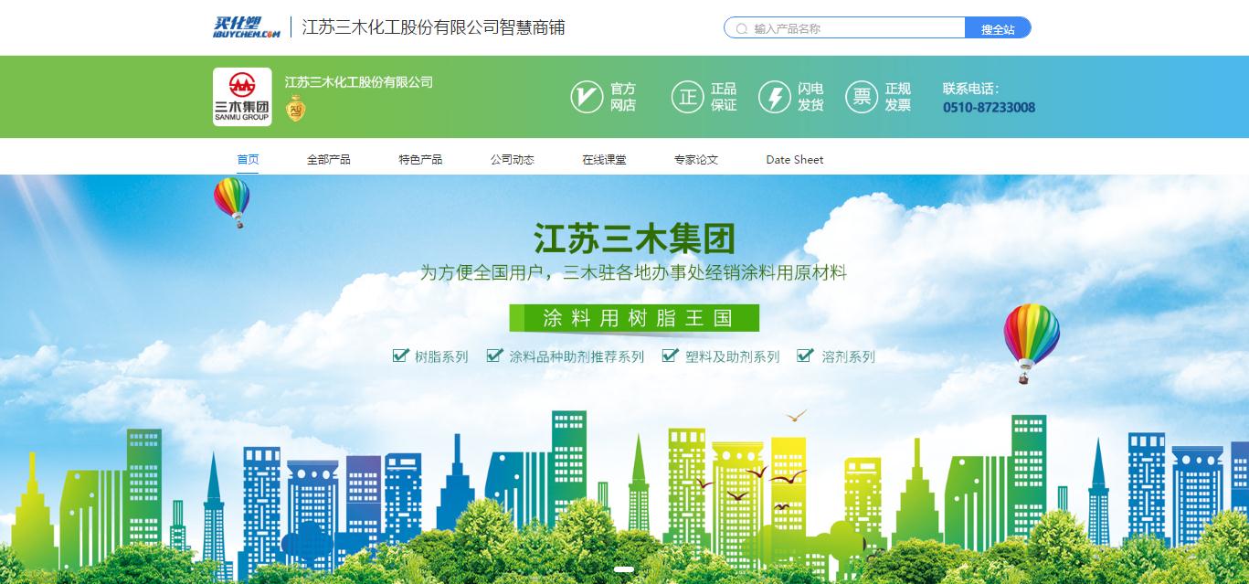Viewport: 1249px width, 584px height.
Task: Click the carousel slide indicator dash
Action: pos(624,569)
